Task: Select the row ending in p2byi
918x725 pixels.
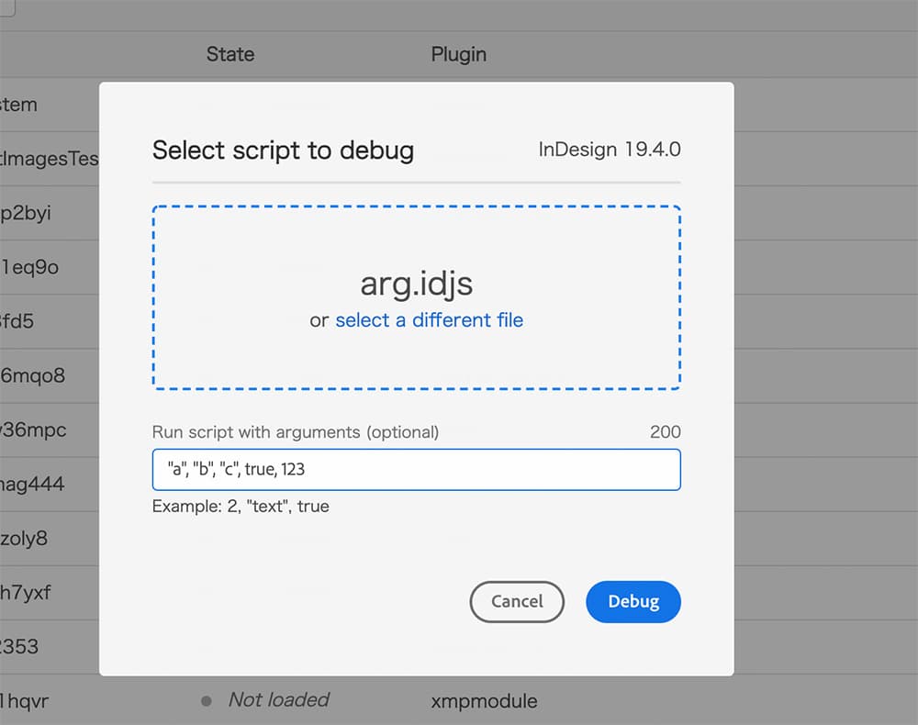Action: pos(26,213)
